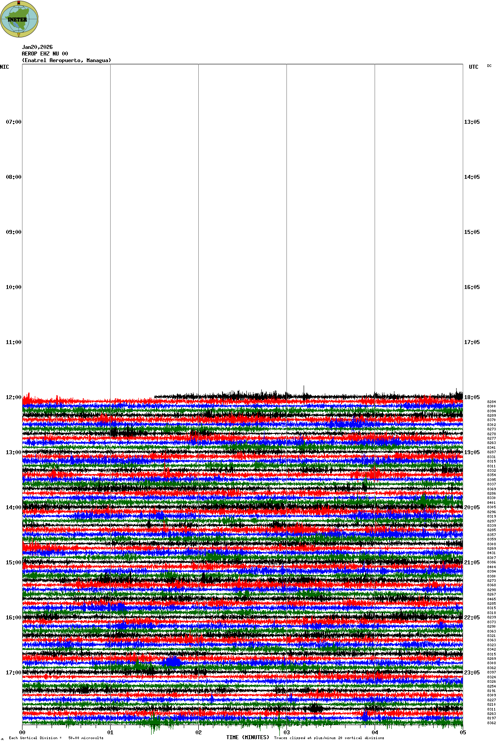This screenshot has width=498, height=744.
Task: Click the UTC time header
Action: pos(473,67)
